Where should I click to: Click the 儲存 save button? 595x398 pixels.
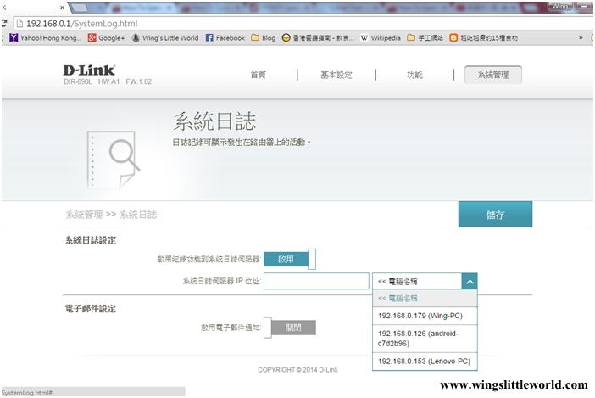tap(495, 215)
